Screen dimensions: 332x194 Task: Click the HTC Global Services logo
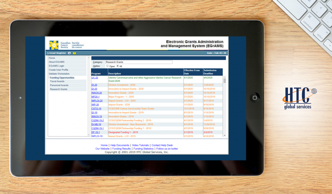pyautogui.click(x=297, y=97)
